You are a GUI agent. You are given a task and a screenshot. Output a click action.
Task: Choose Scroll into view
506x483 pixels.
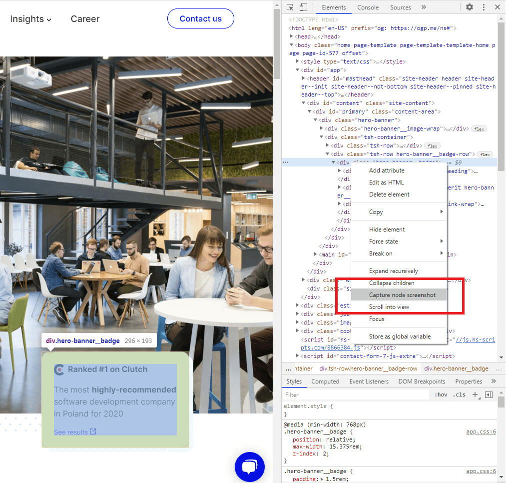pyautogui.click(x=399, y=307)
